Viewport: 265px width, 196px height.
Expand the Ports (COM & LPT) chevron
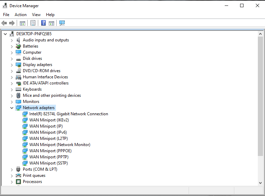pyautogui.click(x=12, y=170)
